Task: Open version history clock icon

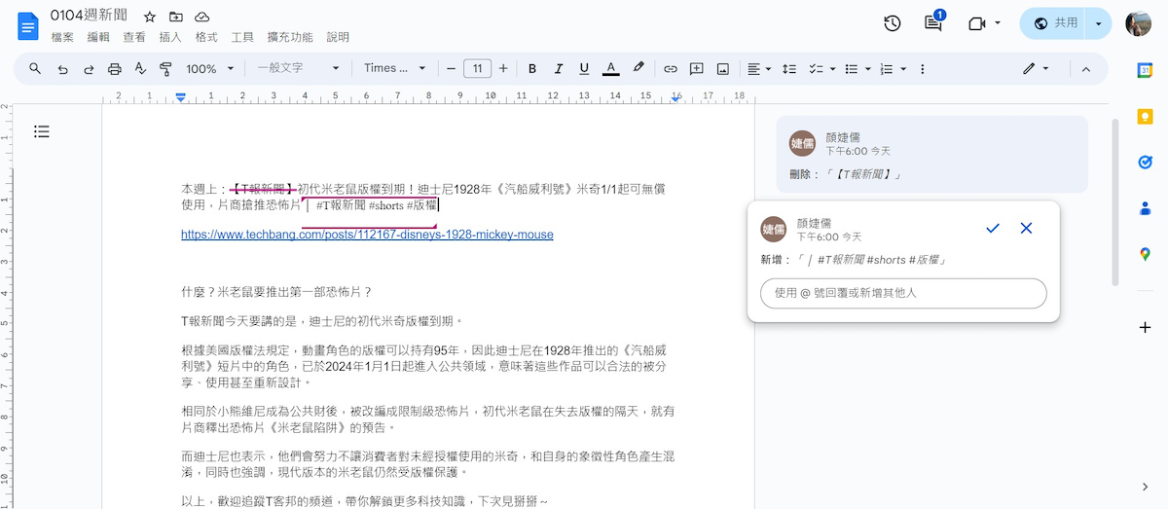Action: click(892, 23)
